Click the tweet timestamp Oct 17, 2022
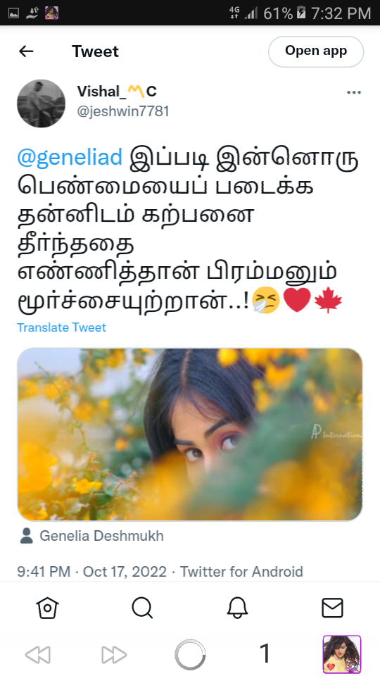 (x=125, y=572)
